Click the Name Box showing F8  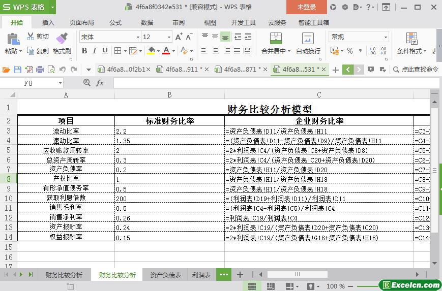tap(35, 83)
